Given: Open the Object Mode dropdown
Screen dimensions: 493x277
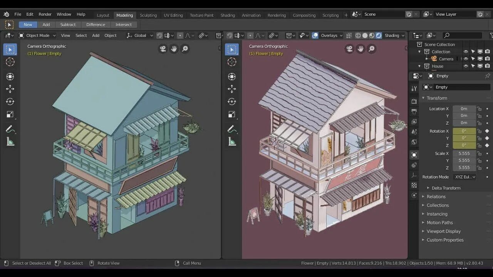Looking at the screenshot, I should click(x=37, y=35).
